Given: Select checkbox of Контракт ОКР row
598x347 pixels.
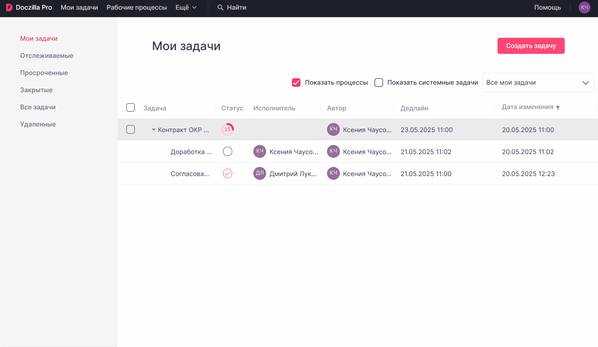Looking at the screenshot, I should pos(131,129).
